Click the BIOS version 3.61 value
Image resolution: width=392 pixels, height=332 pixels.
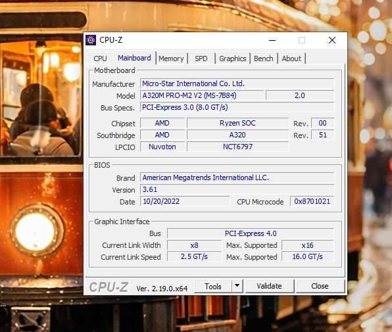point(237,189)
